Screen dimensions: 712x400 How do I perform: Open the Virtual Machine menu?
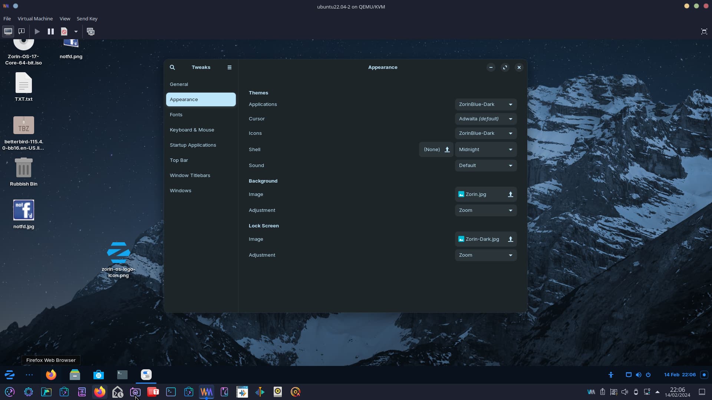click(35, 19)
